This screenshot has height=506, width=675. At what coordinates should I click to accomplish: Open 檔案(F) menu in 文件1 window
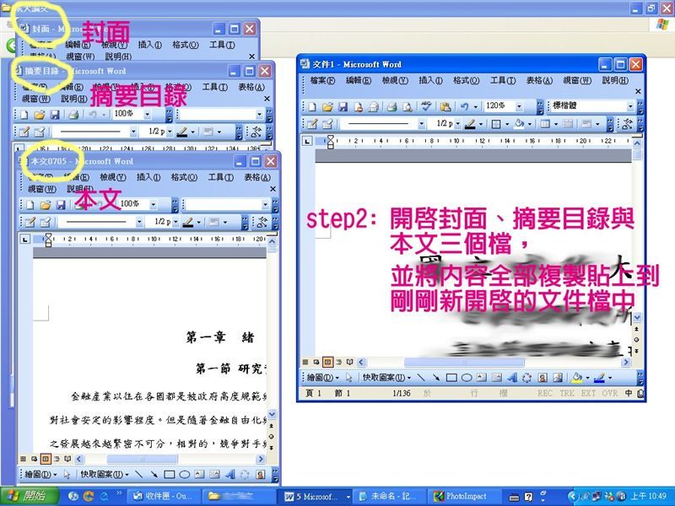point(322,81)
